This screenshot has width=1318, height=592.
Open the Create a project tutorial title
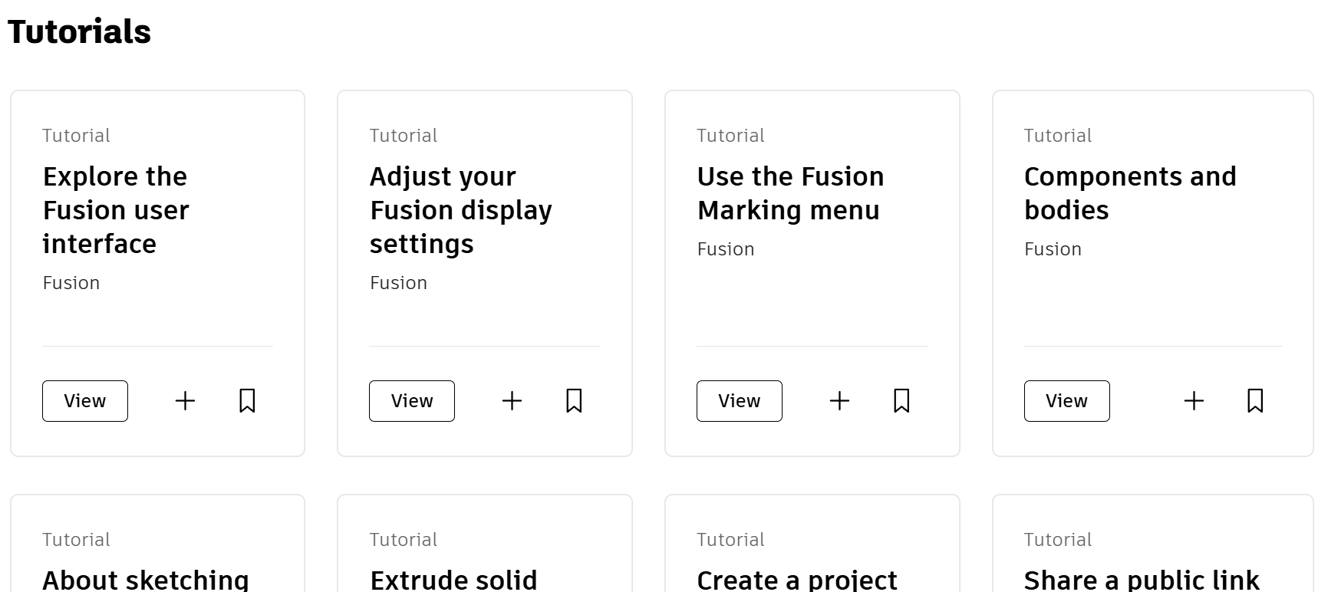point(797,580)
